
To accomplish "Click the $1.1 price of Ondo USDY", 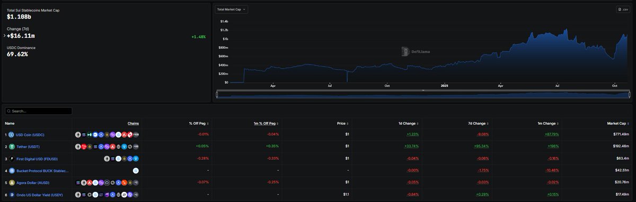I will tap(346, 195).
